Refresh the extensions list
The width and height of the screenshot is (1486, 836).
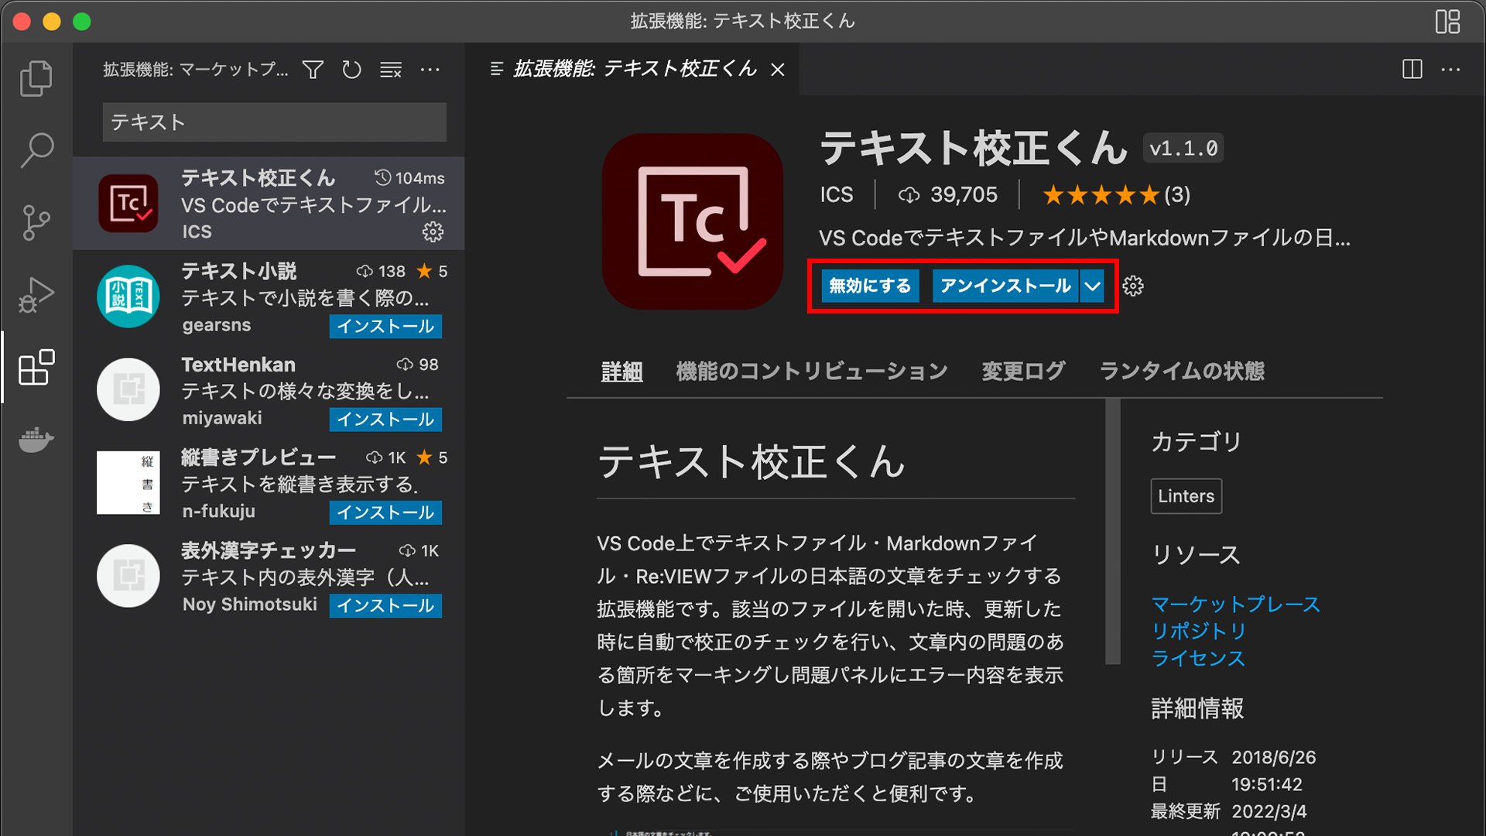[351, 69]
